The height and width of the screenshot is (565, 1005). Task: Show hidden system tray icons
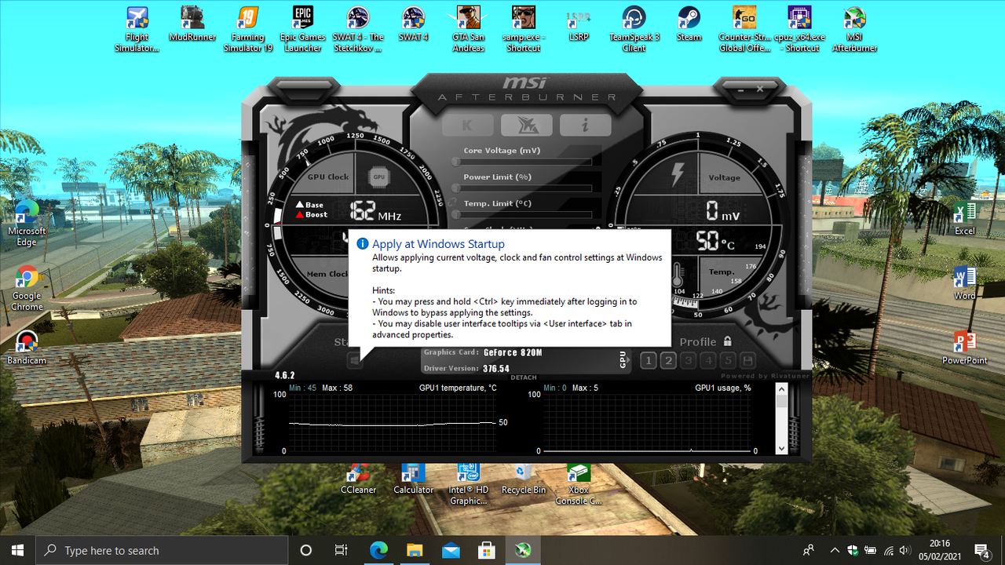(835, 550)
